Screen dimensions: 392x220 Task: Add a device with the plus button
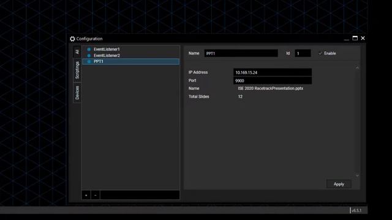(x=86, y=195)
